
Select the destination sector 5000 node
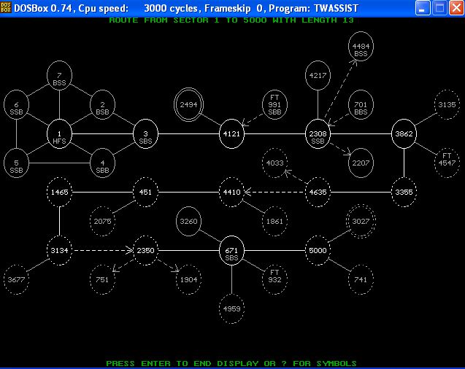(318, 251)
